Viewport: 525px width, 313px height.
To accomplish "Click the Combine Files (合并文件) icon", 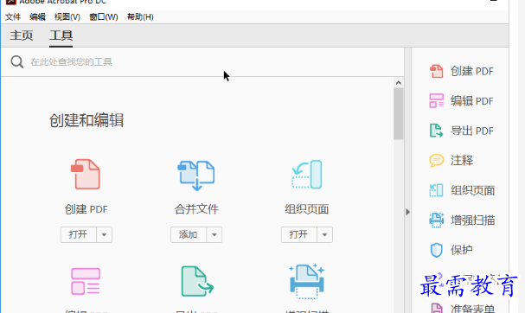I will pos(196,176).
